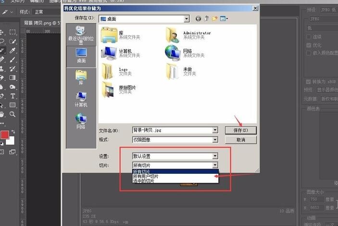The width and height of the screenshot is (338, 226).
Task: Toggle the 优化 checkbox
Action: pyautogui.click(x=309, y=45)
